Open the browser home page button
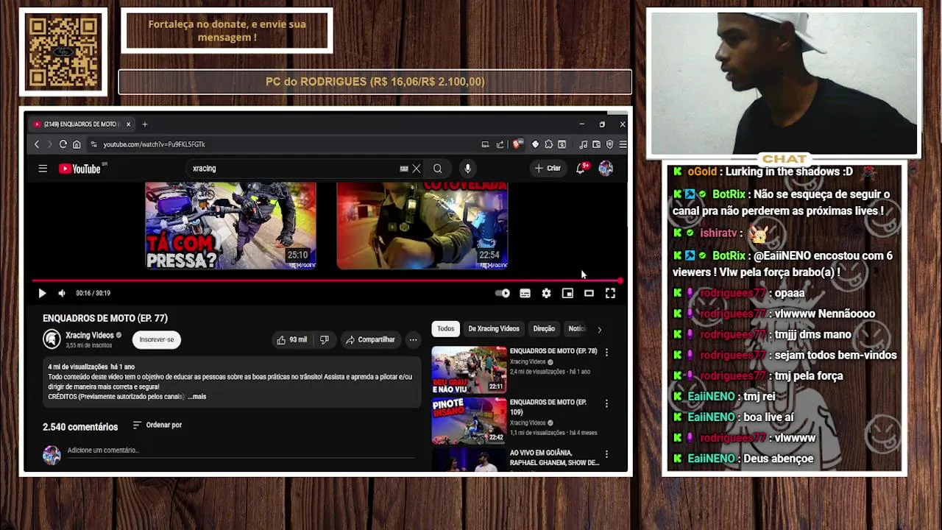The image size is (942, 530). click(77, 144)
